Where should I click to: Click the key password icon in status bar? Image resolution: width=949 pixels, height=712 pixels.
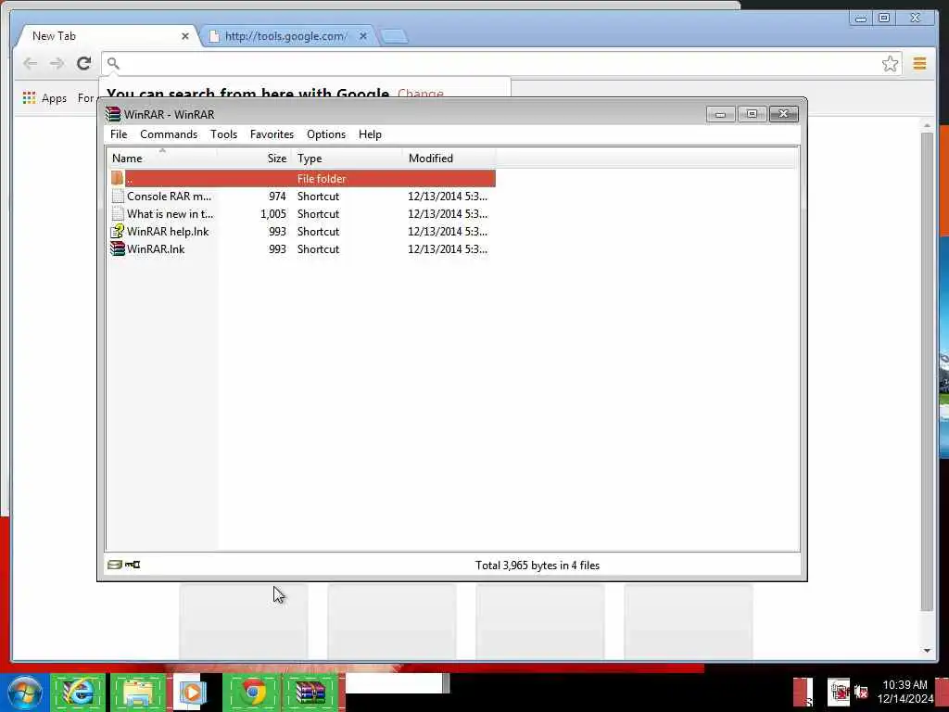(x=133, y=565)
